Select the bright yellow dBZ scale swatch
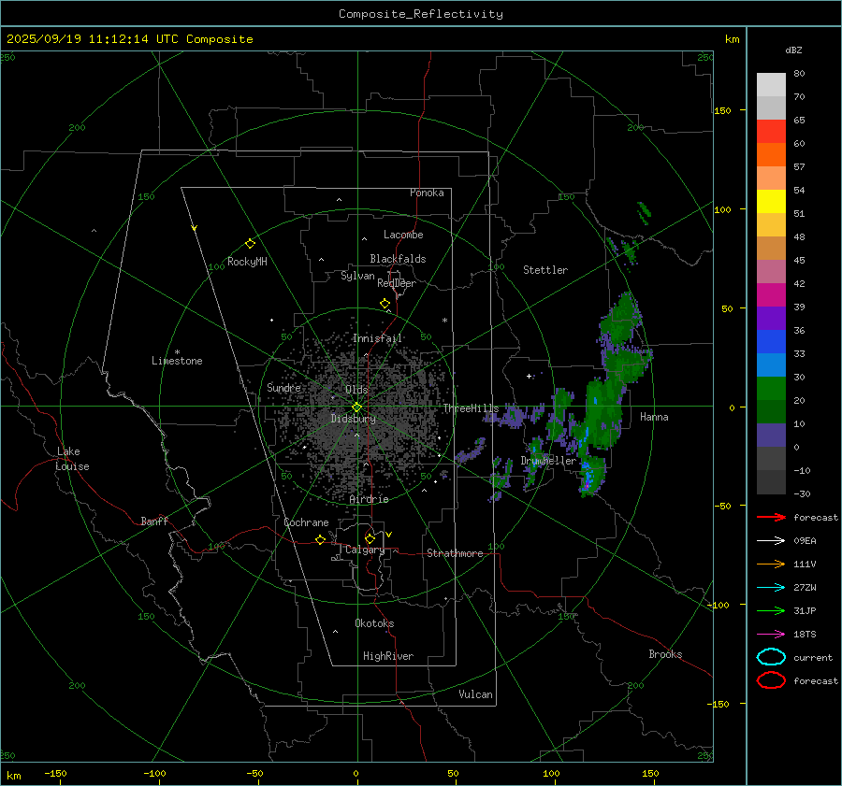The image size is (842, 786). tap(771, 201)
